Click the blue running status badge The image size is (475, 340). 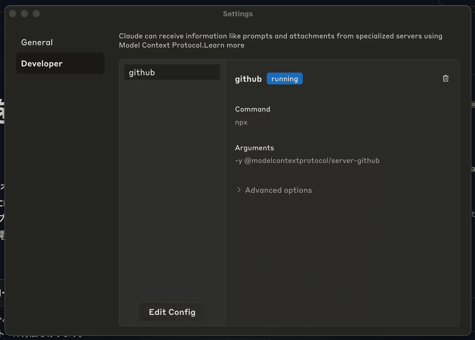(x=285, y=78)
